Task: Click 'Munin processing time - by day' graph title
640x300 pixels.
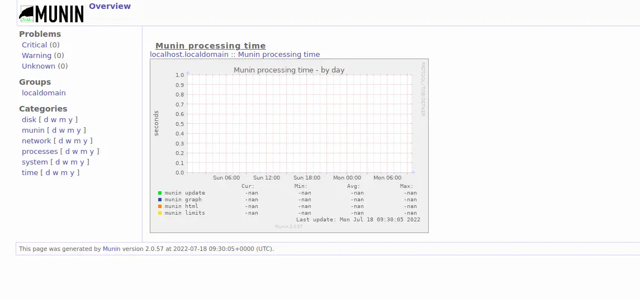Action: pos(289,70)
